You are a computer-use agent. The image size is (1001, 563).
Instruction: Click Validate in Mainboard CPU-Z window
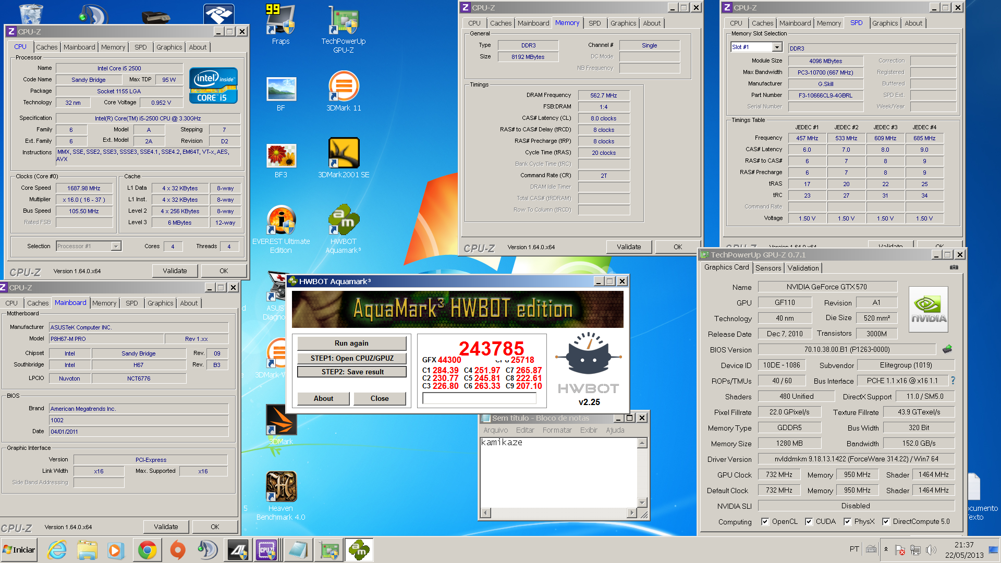[x=166, y=527]
